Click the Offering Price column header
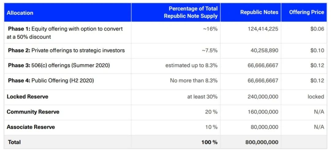331x152 pixels. pyautogui.click(x=306, y=12)
